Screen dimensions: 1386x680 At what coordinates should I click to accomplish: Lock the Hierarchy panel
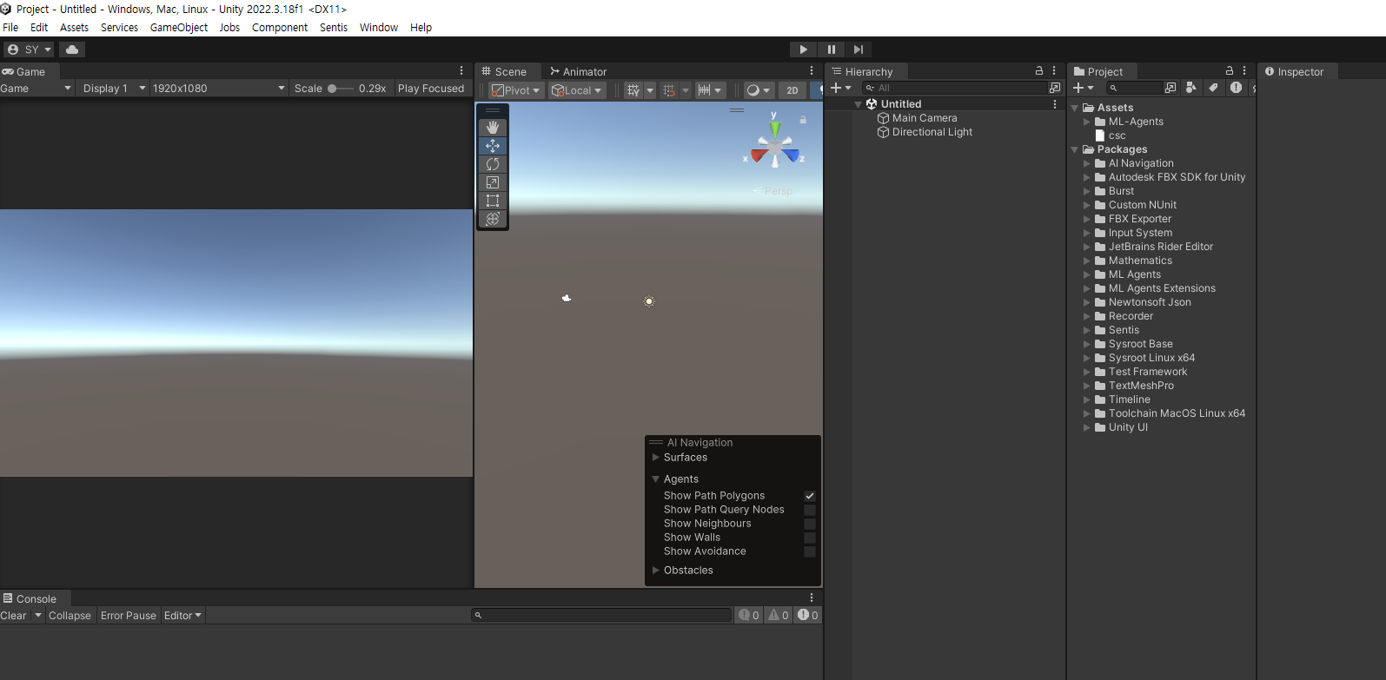point(1038,71)
